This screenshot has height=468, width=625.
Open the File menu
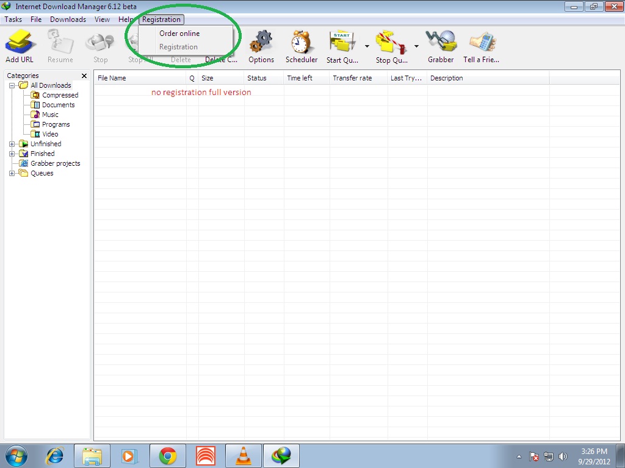click(36, 19)
